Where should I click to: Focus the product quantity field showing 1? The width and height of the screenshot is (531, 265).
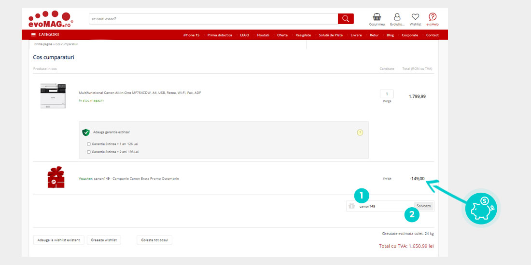tap(387, 94)
